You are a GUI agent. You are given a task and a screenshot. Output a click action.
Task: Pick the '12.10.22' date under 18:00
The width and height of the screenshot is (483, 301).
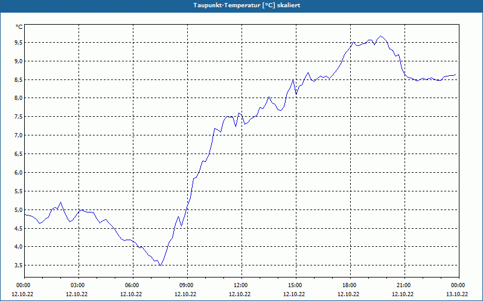348,294
